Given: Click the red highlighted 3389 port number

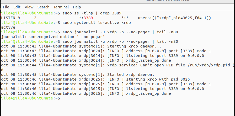Looking at the screenshot, I should coord(88,18).
